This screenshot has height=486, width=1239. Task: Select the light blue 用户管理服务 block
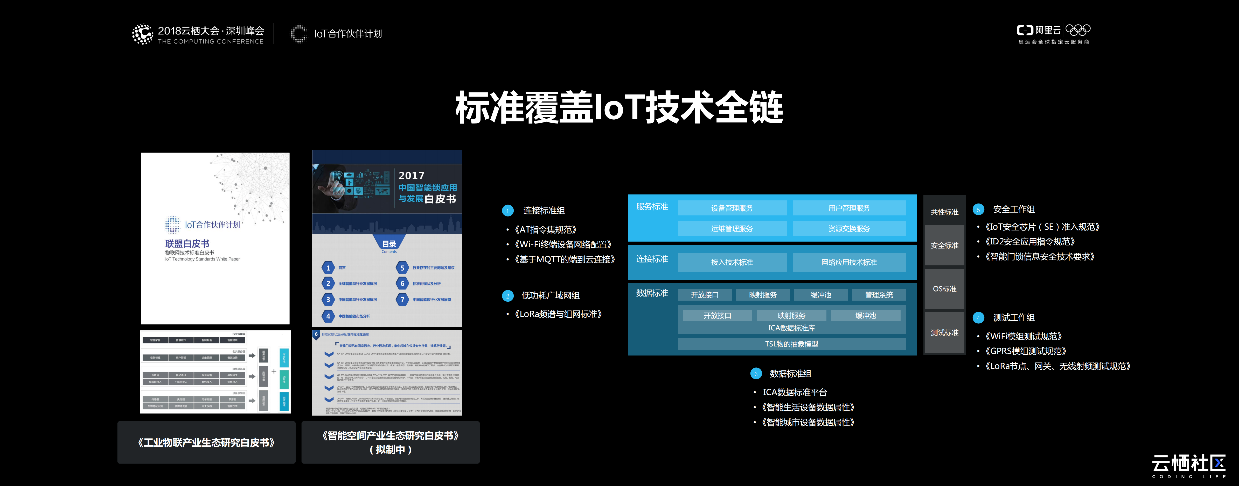850,208
